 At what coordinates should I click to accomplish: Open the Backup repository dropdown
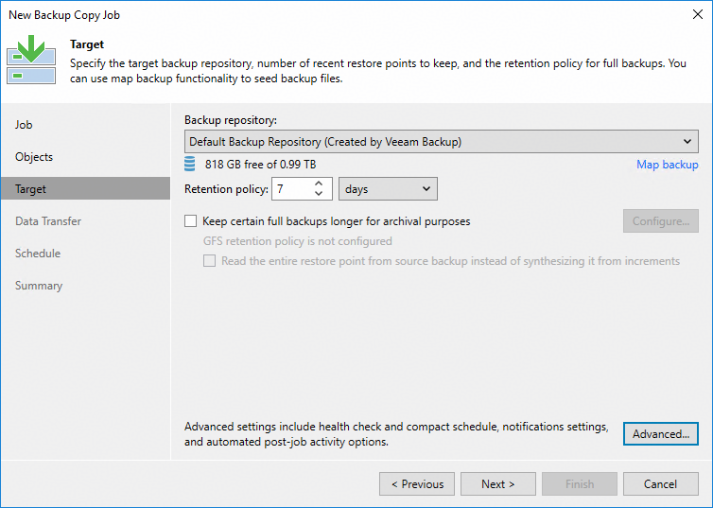pyautogui.click(x=442, y=142)
